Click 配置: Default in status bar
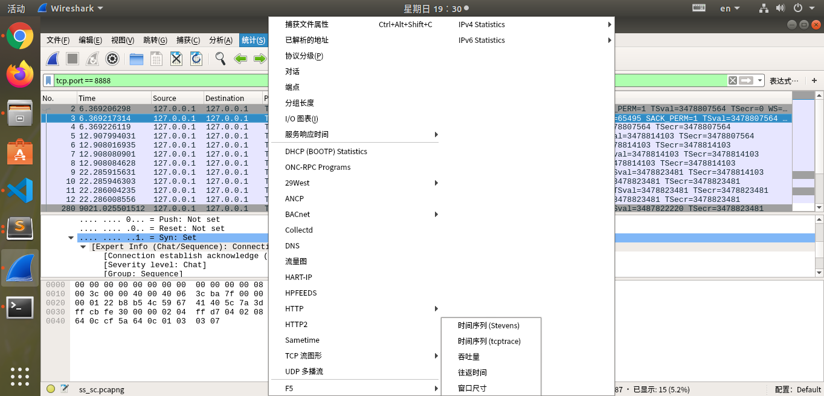Screen dimensions: 824x396 click(798, 389)
